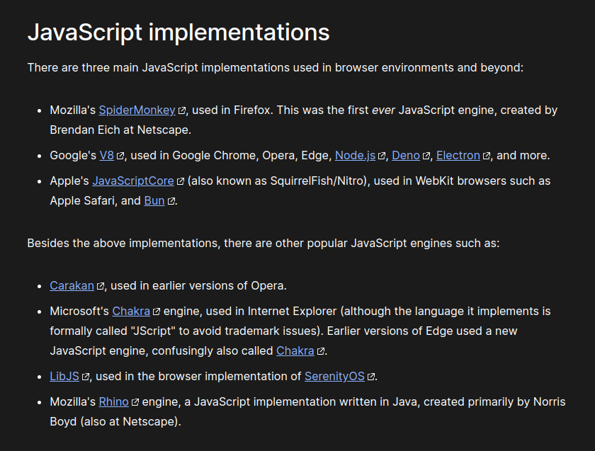Click the italic word 'ever'
The image size is (595, 451).
pyautogui.click(x=383, y=110)
